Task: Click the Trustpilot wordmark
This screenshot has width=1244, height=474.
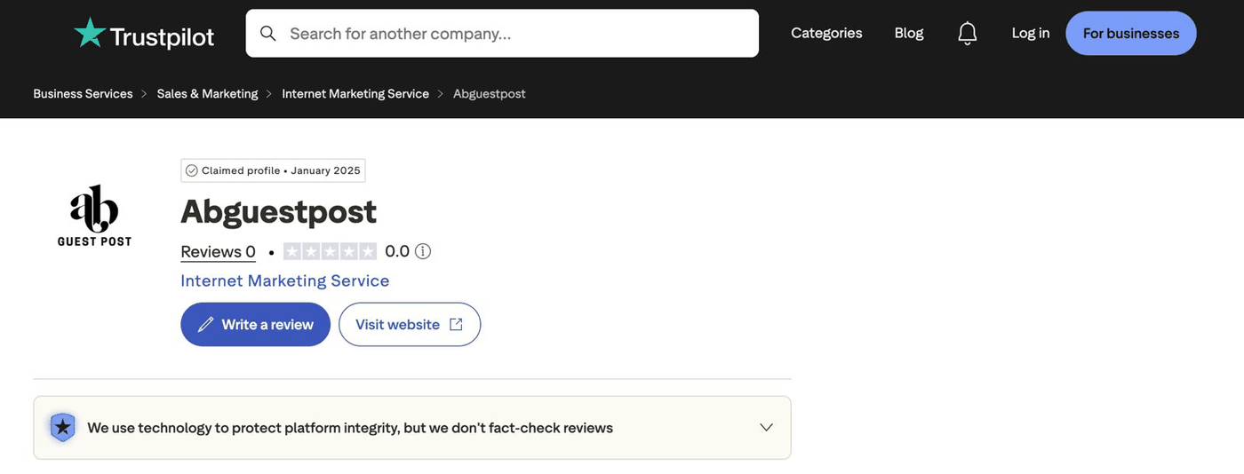Action: (x=162, y=36)
